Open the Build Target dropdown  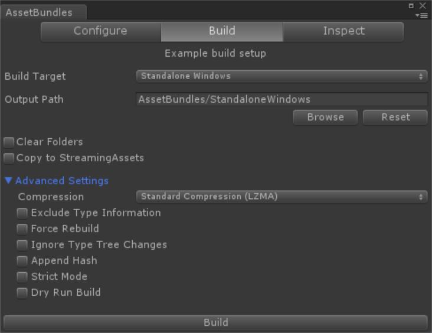pos(282,76)
